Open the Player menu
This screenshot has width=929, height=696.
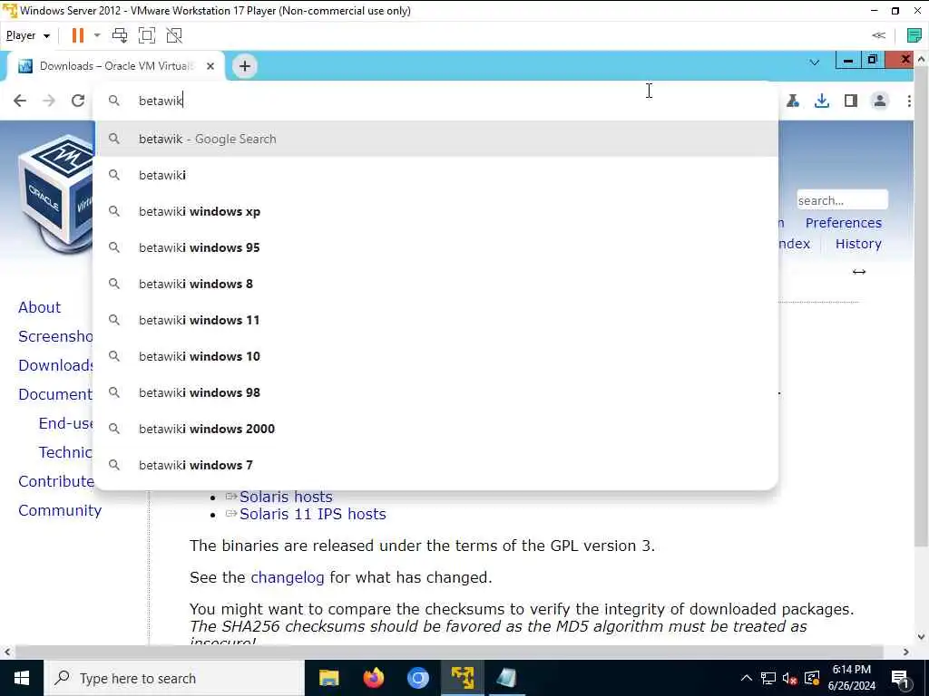coord(27,35)
